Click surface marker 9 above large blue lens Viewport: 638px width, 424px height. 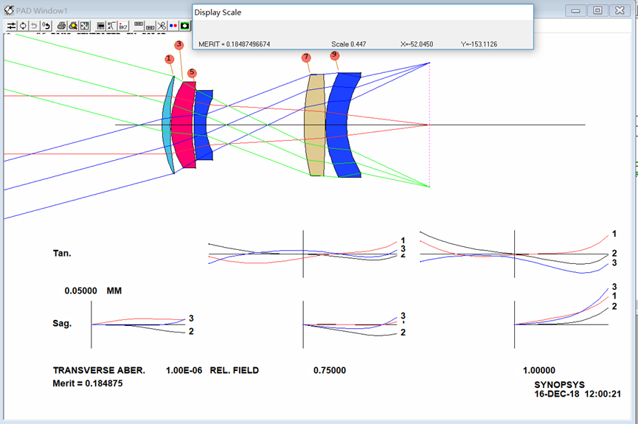click(x=334, y=55)
